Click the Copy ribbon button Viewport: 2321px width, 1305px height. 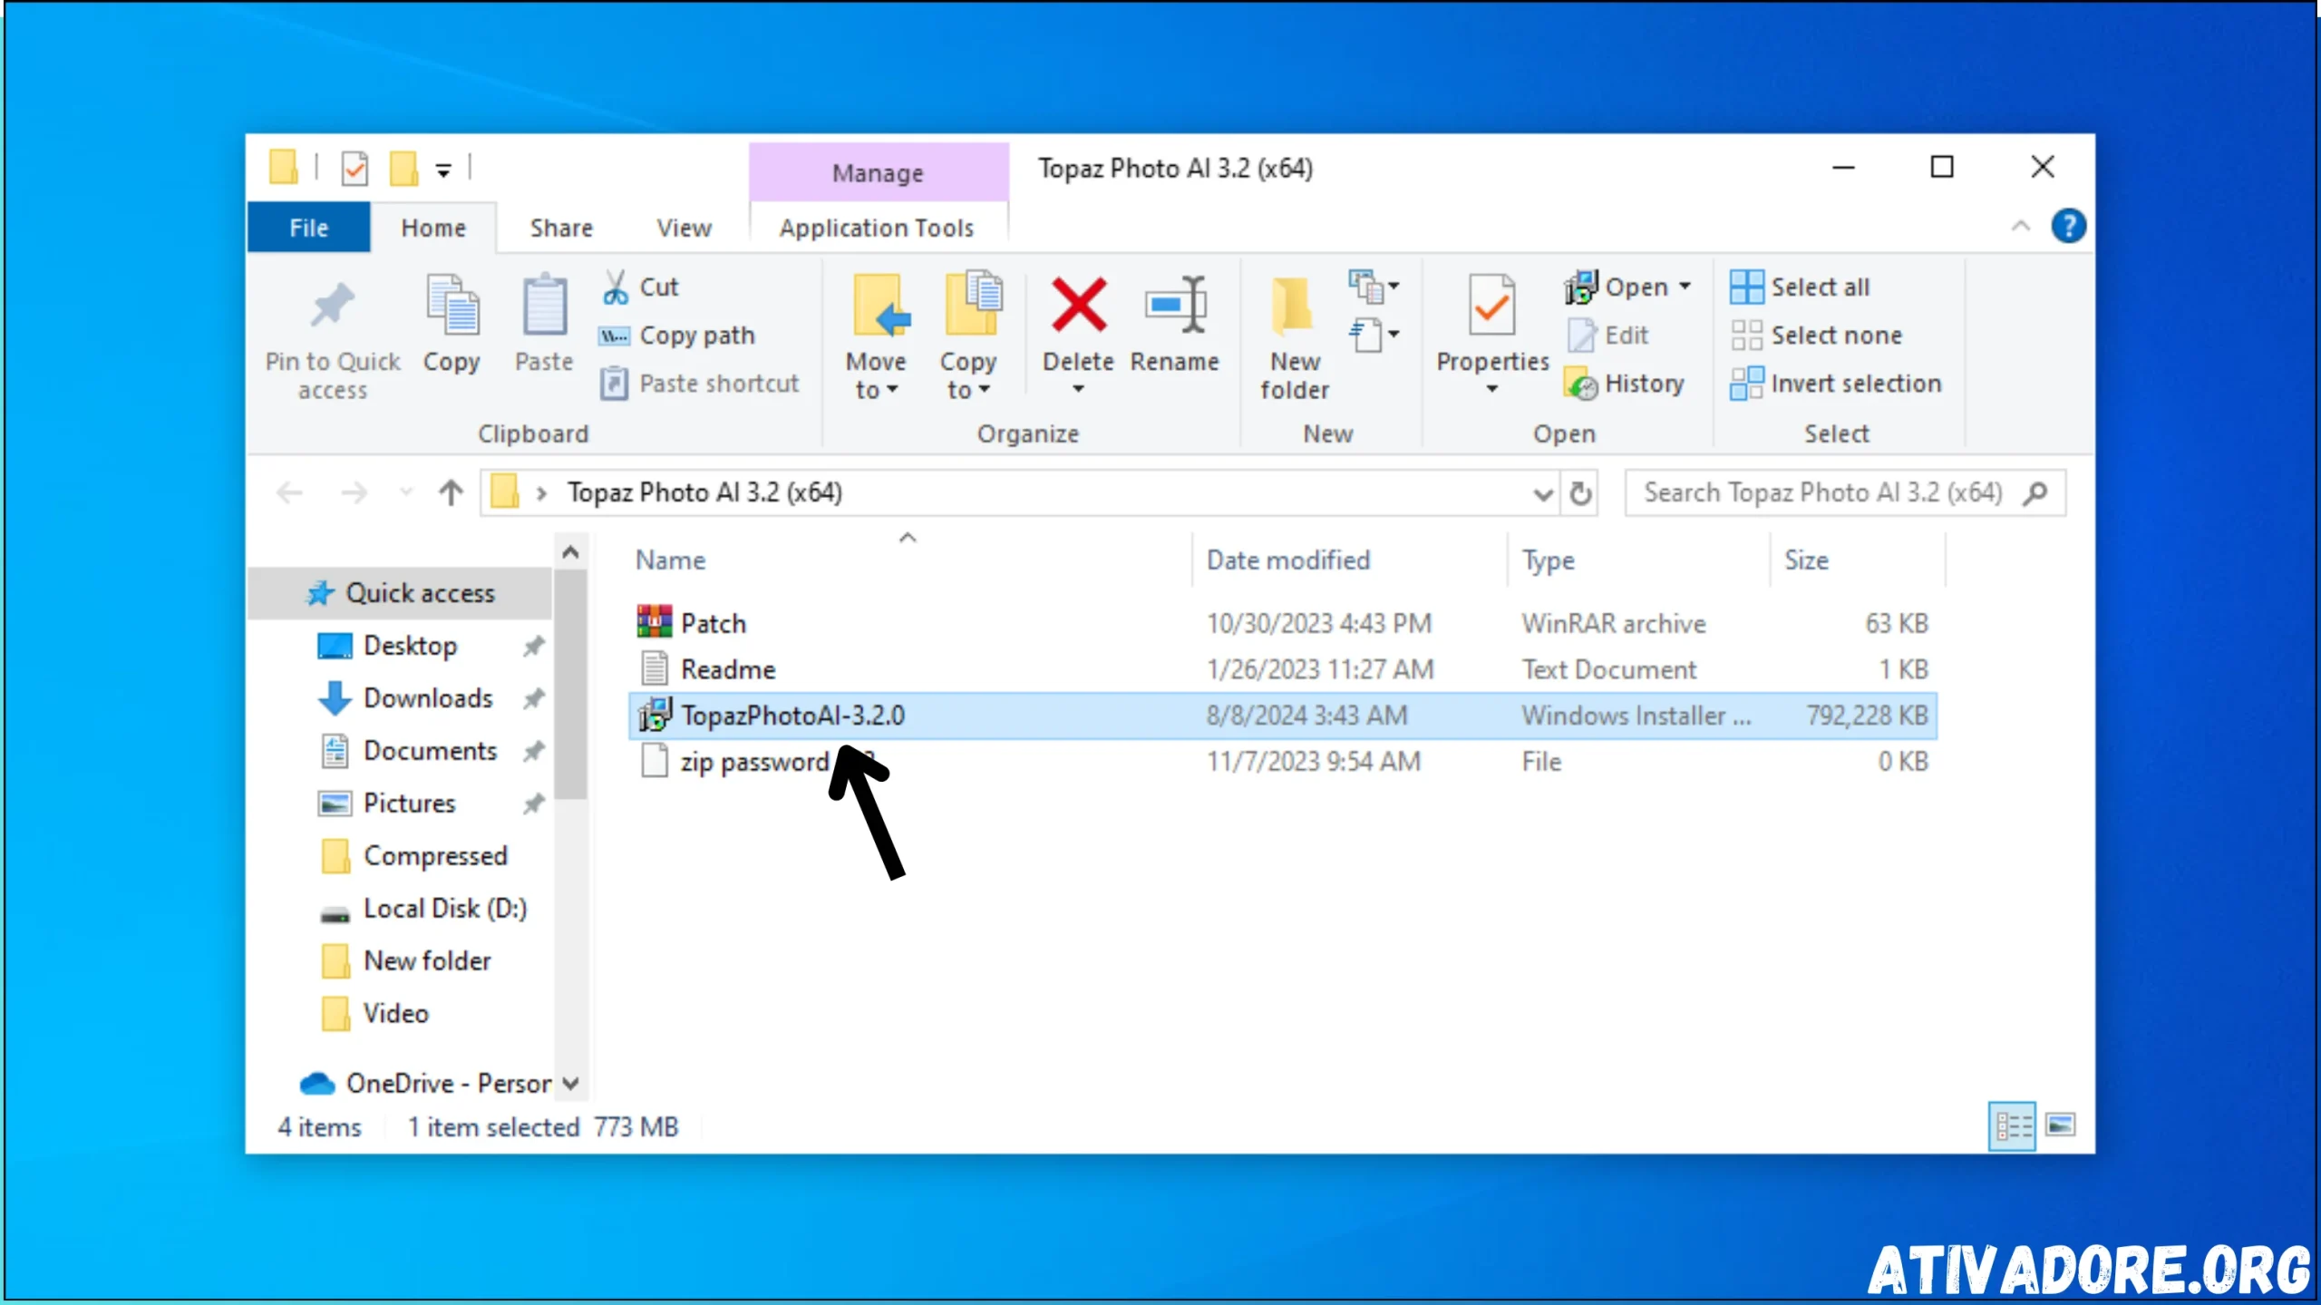coord(452,324)
